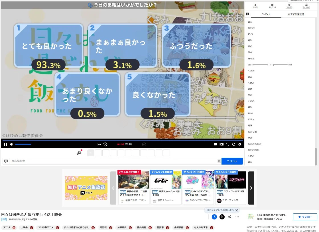Reload the video player

coord(234,144)
